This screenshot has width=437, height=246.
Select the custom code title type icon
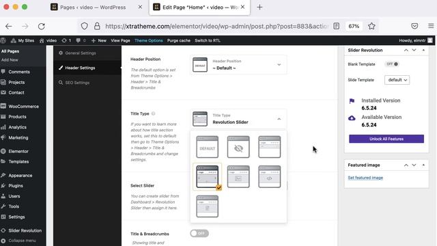coord(269,176)
